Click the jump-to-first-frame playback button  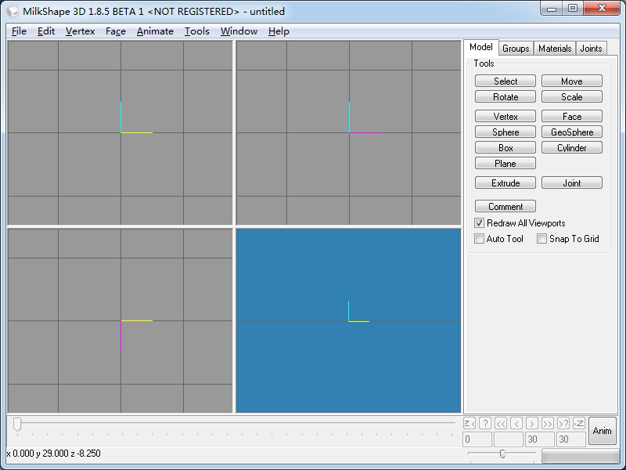coord(469,423)
